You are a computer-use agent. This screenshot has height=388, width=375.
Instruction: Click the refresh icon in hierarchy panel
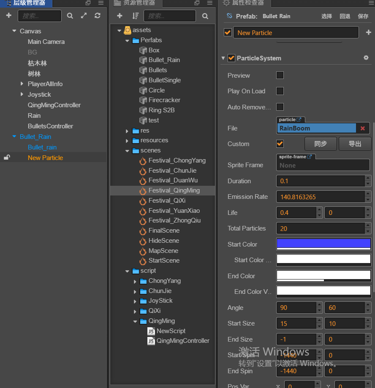(x=98, y=16)
